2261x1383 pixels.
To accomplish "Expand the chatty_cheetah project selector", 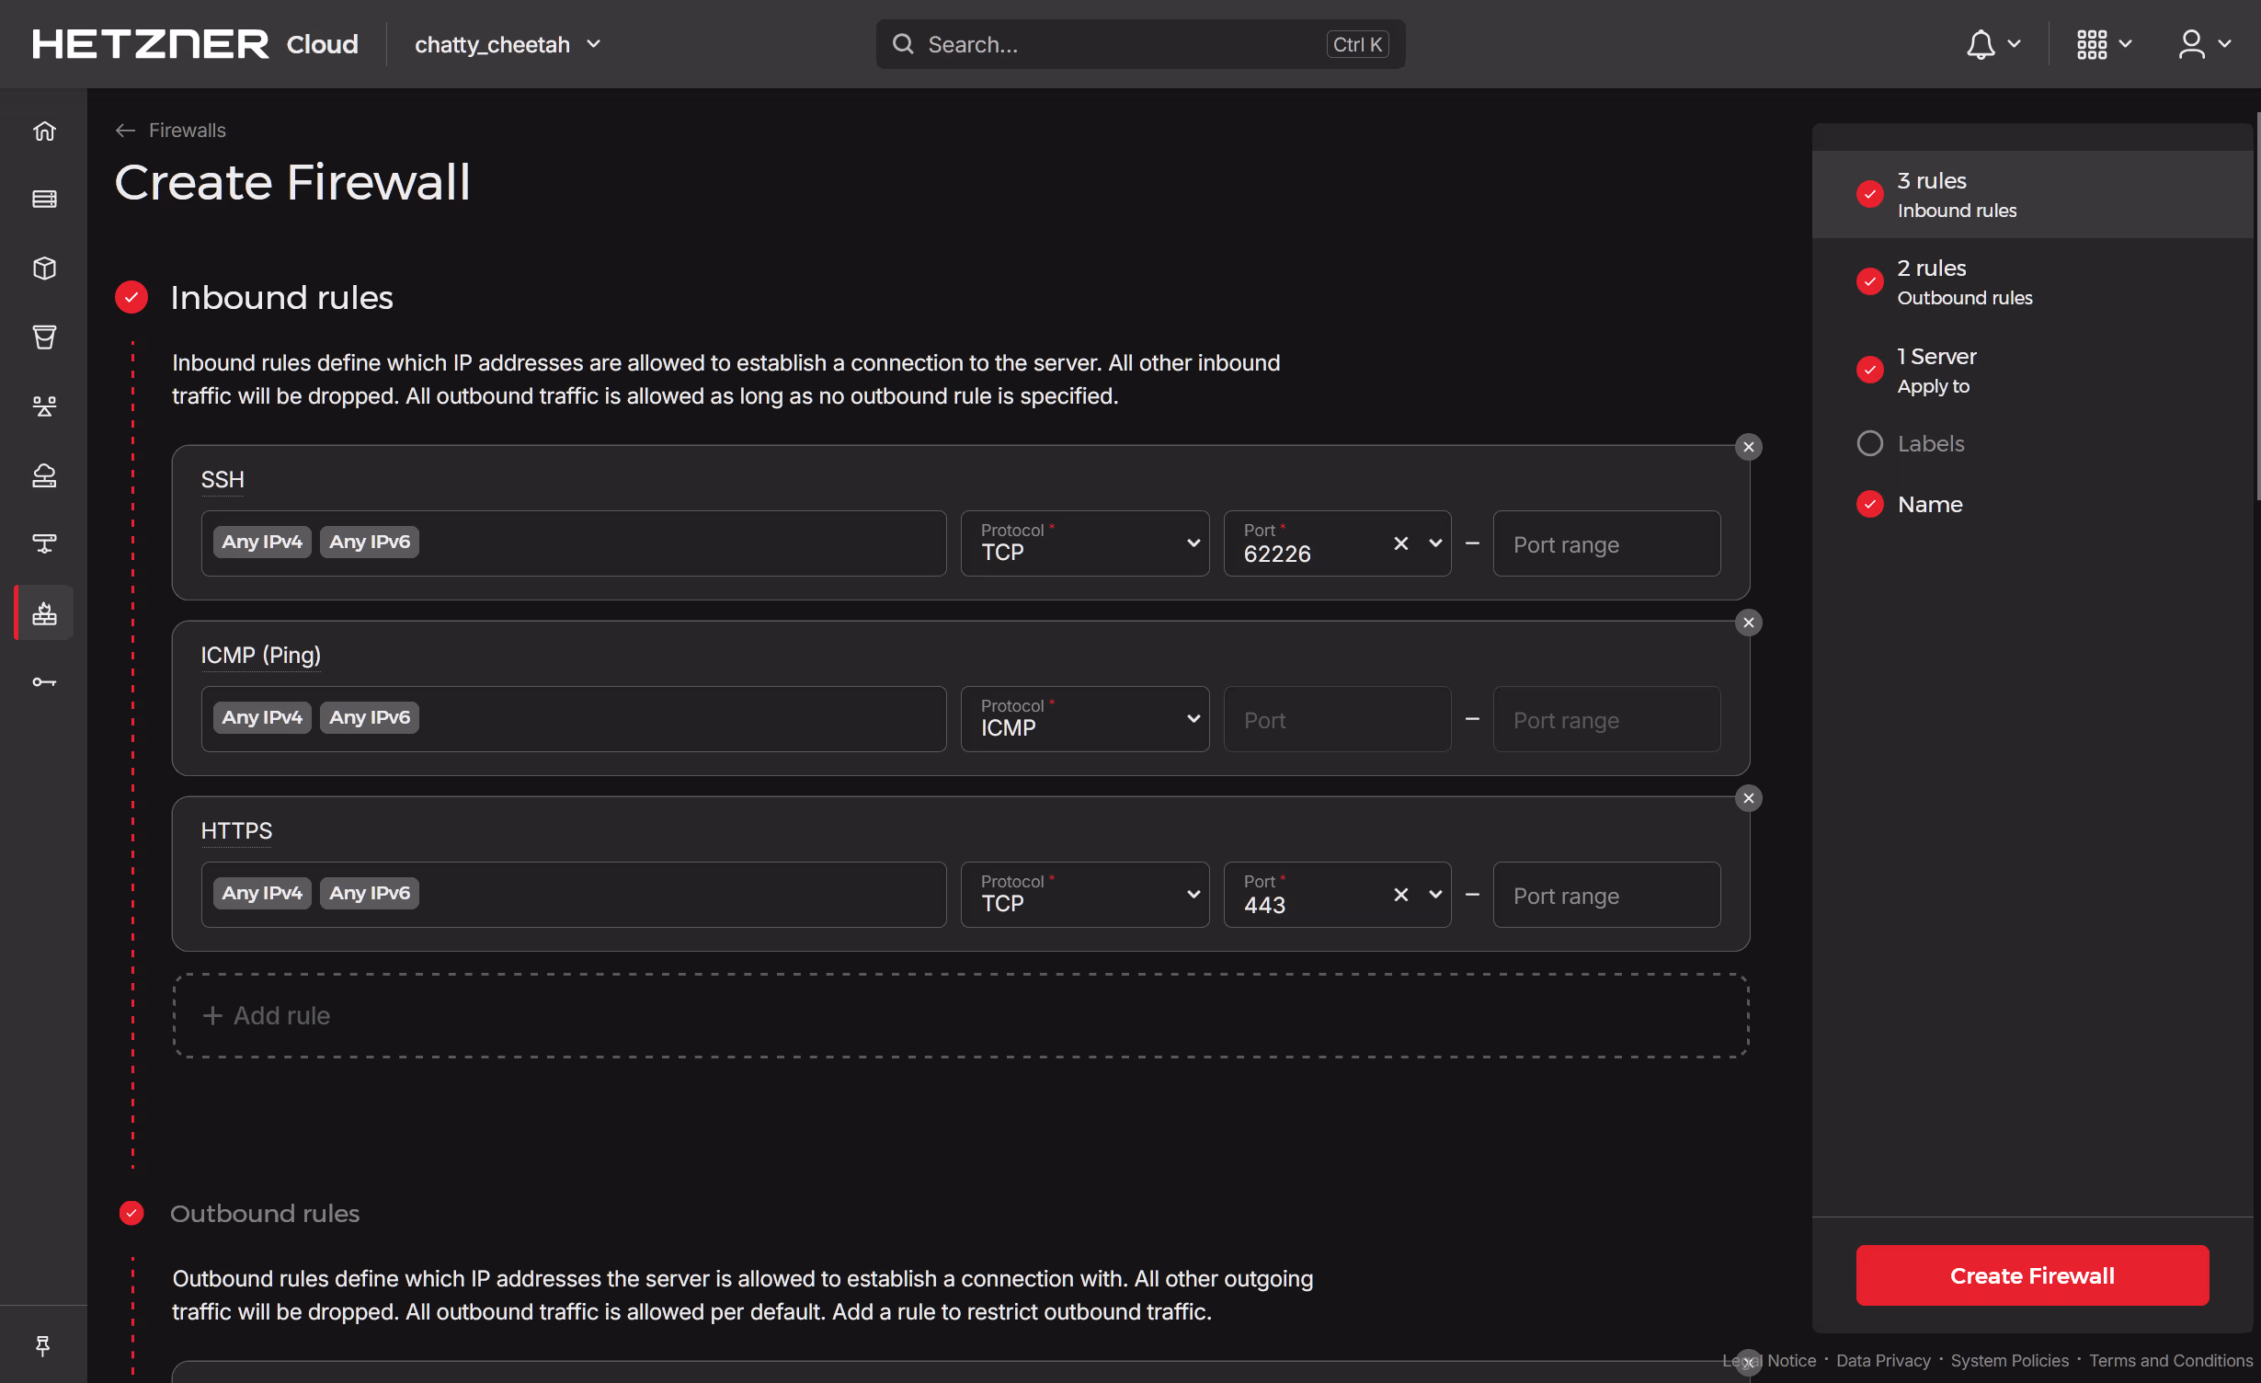I will (x=507, y=44).
